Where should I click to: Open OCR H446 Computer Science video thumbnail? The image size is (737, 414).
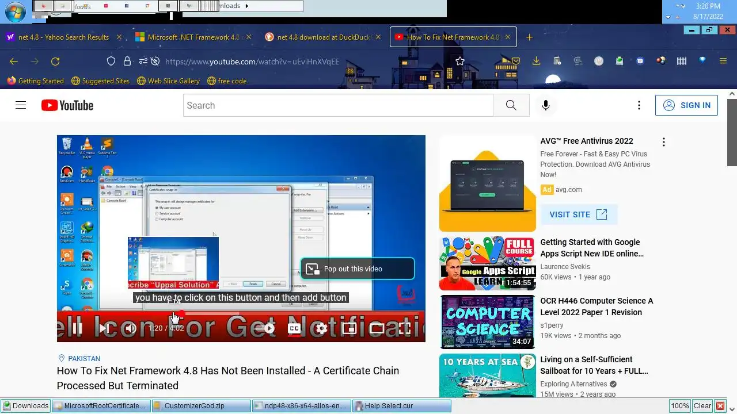487,321
